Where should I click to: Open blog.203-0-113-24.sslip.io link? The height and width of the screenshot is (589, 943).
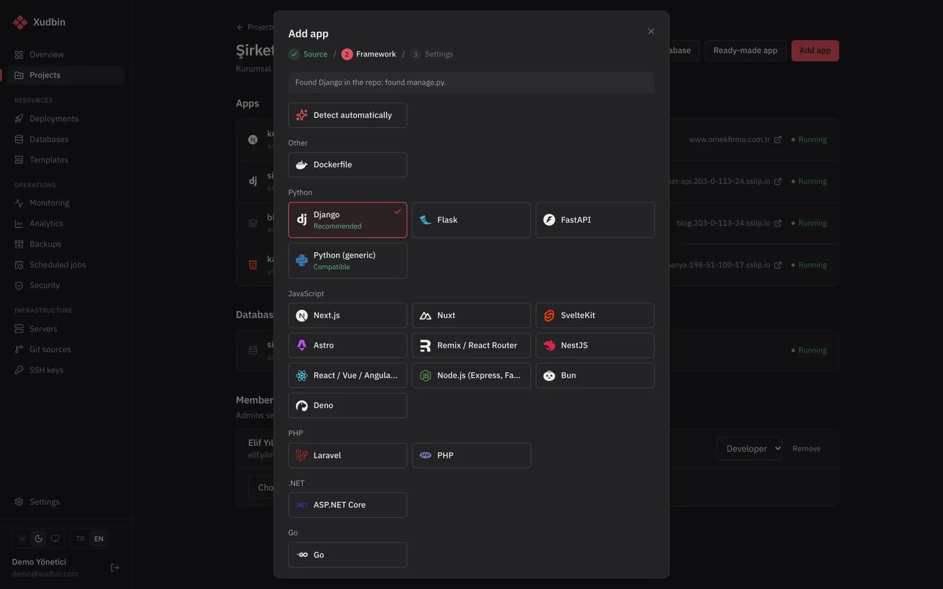coord(729,224)
